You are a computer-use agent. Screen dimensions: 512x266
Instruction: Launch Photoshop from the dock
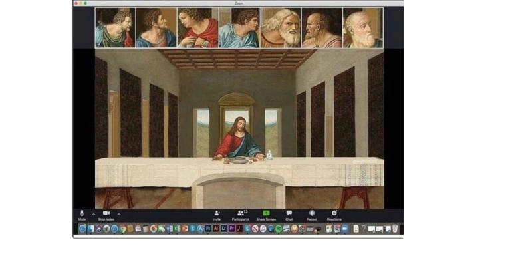point(208,229)
